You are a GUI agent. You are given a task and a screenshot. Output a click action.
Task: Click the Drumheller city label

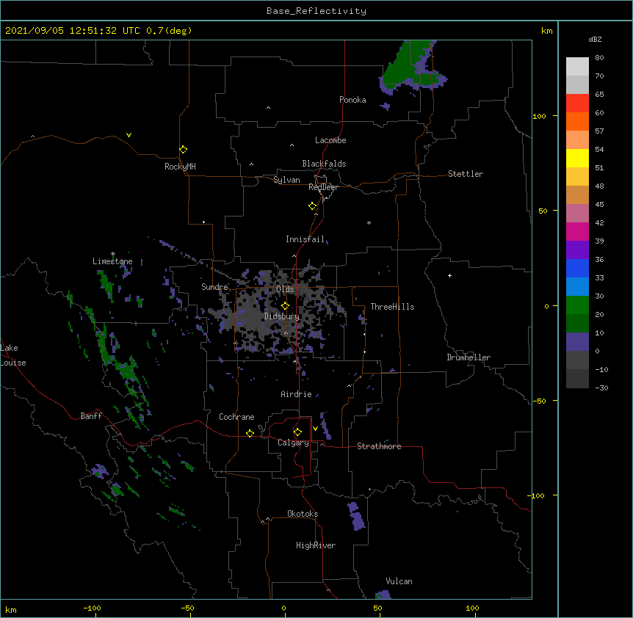point(469,357)
